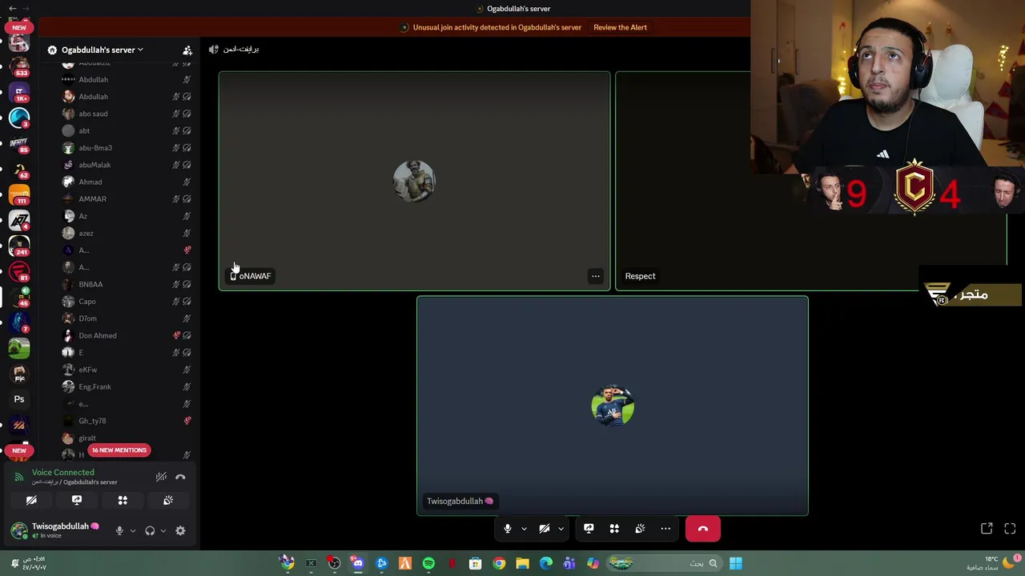Select member Gh_ty78 in list
The image size is (1025, 576).
click(127, 421)
